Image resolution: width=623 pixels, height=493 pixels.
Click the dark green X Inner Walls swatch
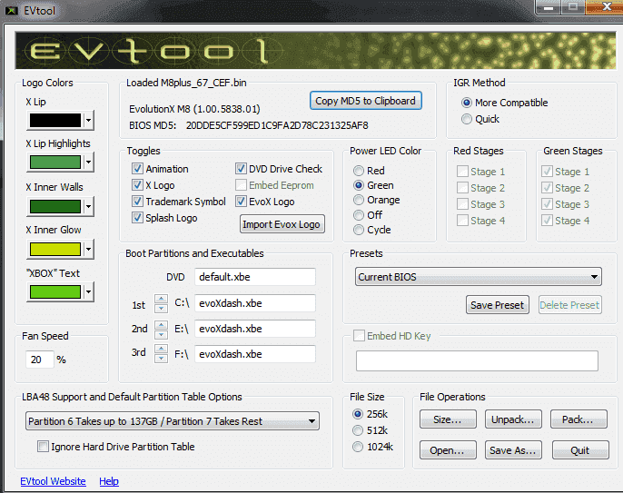55,206
